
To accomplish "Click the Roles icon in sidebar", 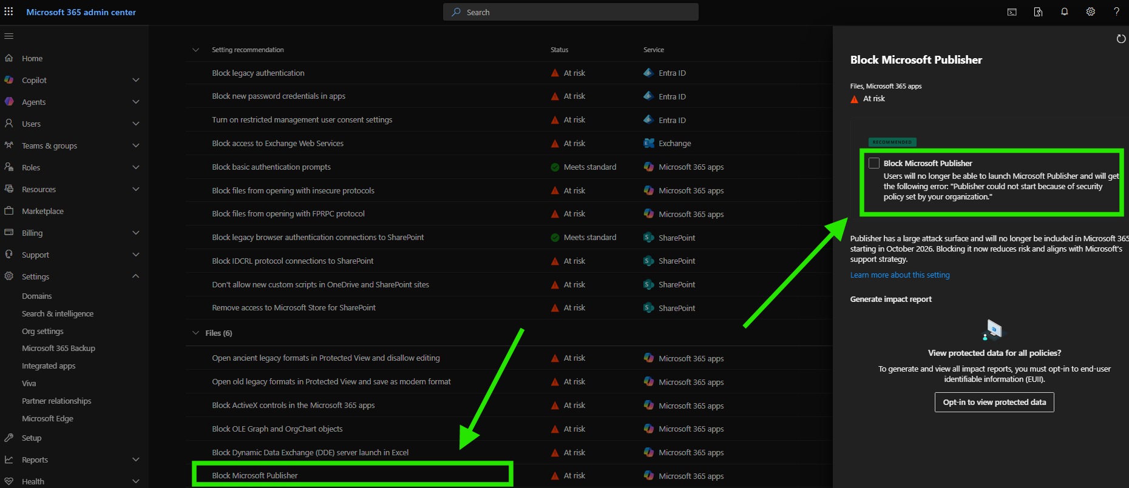I will 8,167.
